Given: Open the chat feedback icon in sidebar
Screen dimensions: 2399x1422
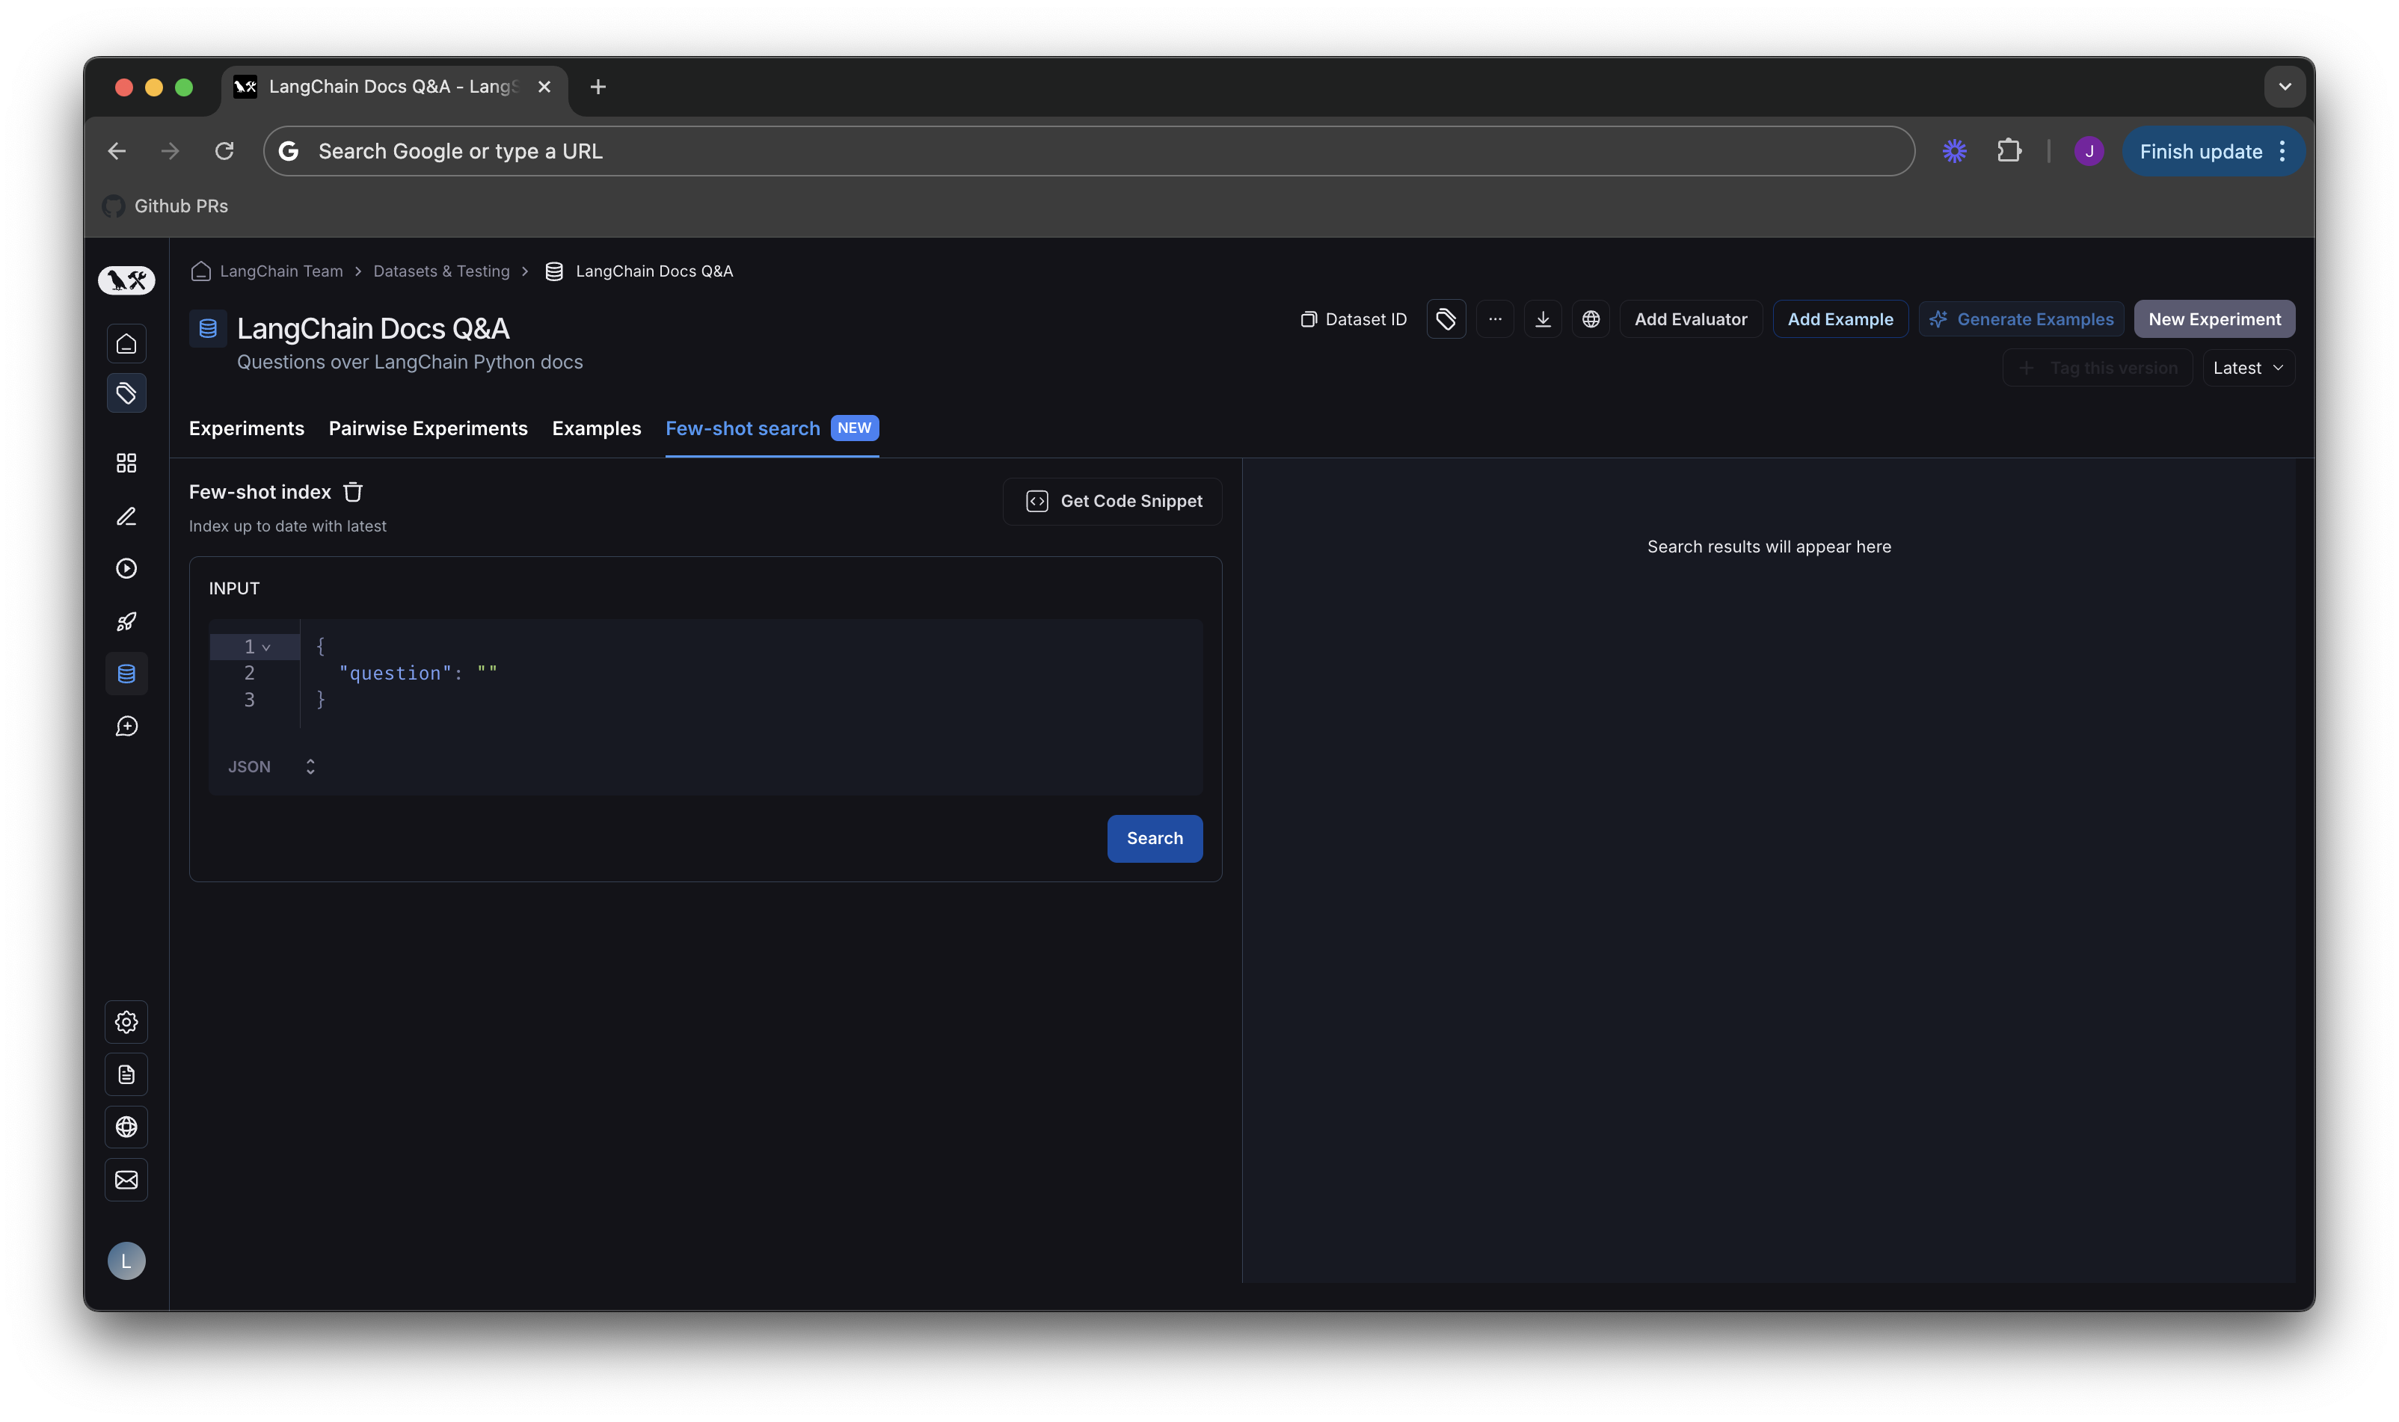Looking at the screenshot, I should [x=126, y=727].
